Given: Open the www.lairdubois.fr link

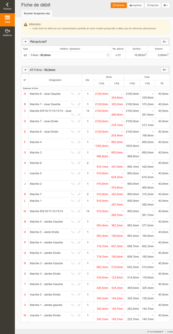Looking at the screenshot, I should [x=155, y=332].
